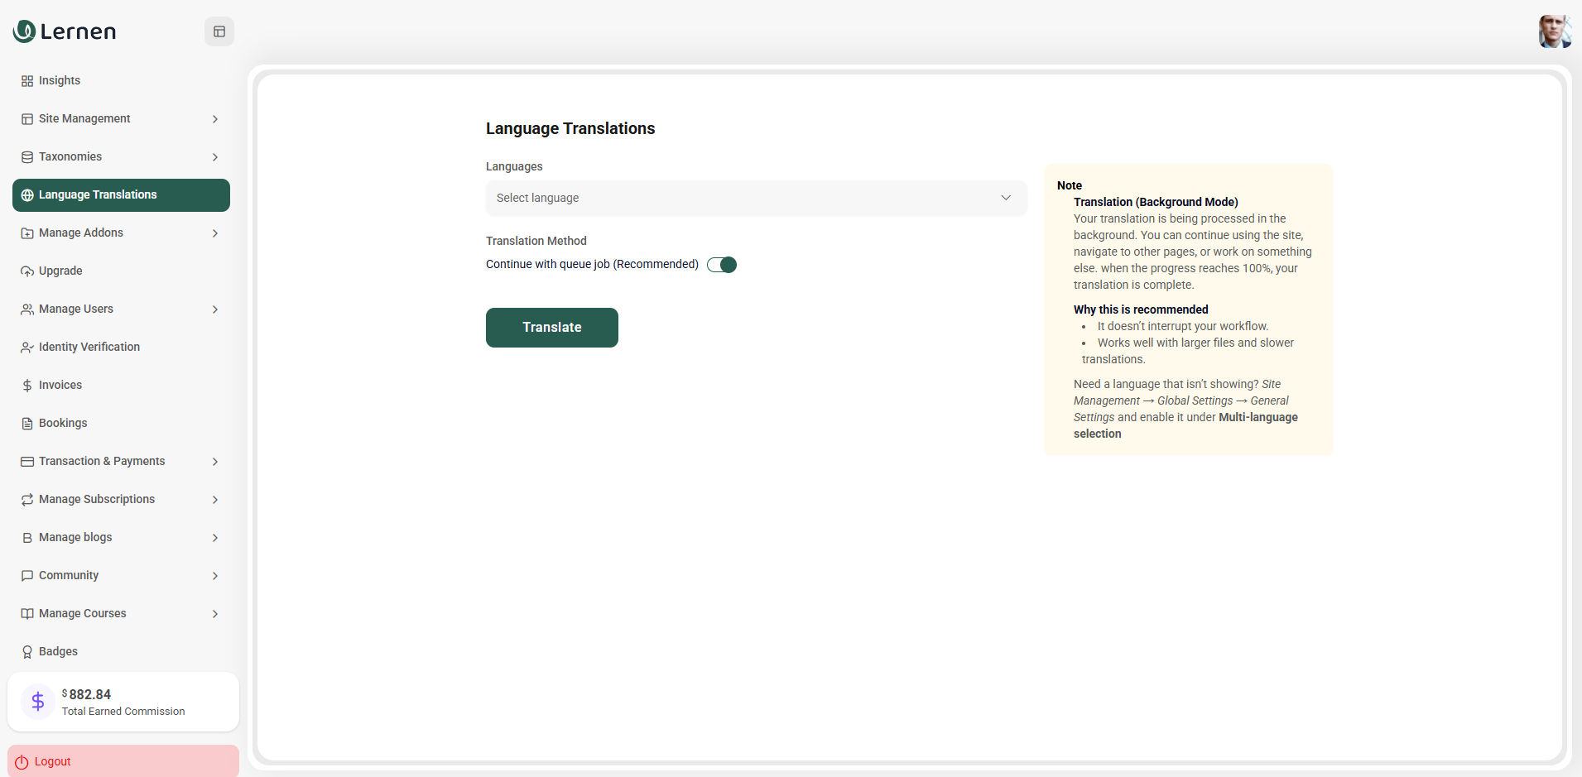Expand the Transaction & Payments chevron
1582x777 pixels.
click(215, 462)
